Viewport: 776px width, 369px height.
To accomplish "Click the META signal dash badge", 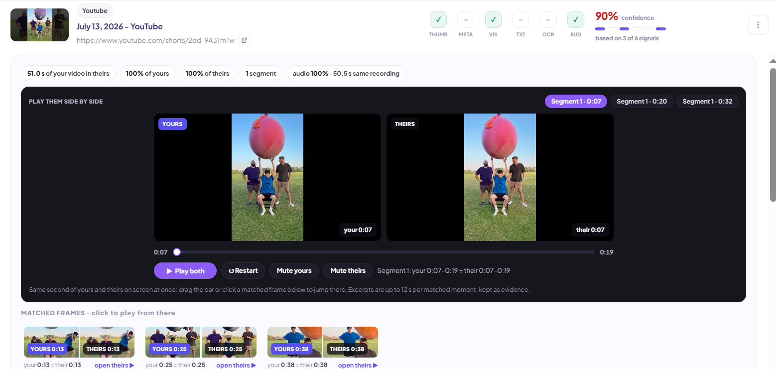I will [x=466, y=20].
